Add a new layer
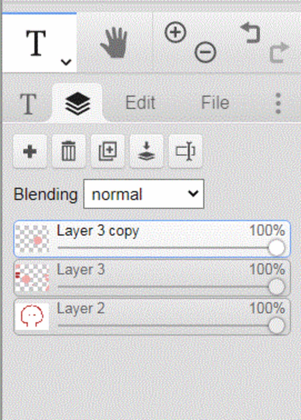 pos(30,151)
